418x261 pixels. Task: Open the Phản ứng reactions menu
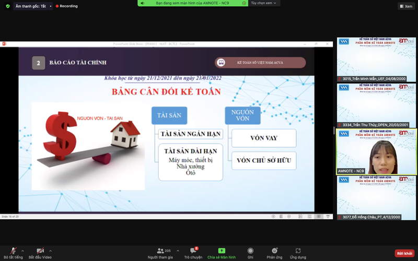[274, 251]
